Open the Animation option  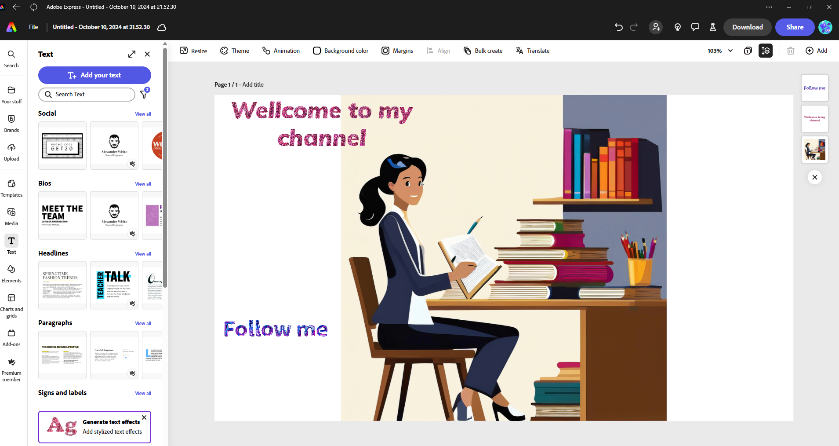click(281, 51)
